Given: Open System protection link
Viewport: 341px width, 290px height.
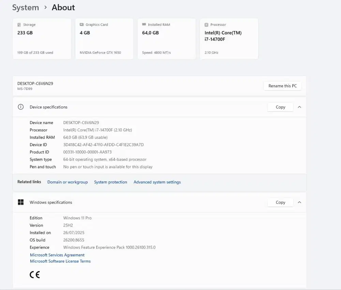Looking at the screenshot, I should click(110, 182).
